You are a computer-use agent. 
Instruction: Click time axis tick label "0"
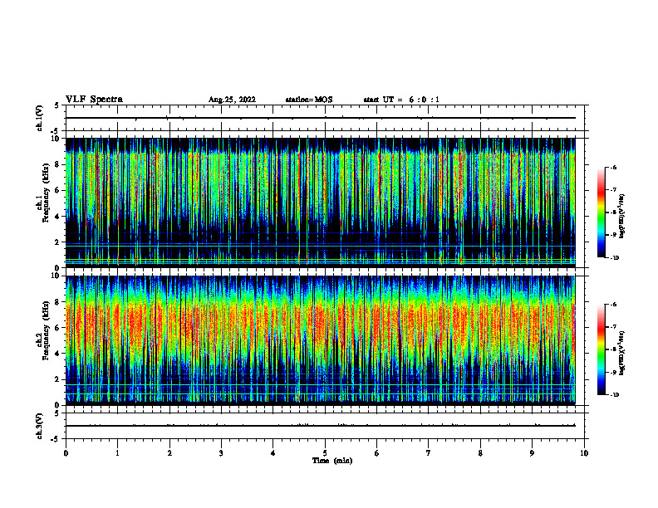tap(66, 453)
